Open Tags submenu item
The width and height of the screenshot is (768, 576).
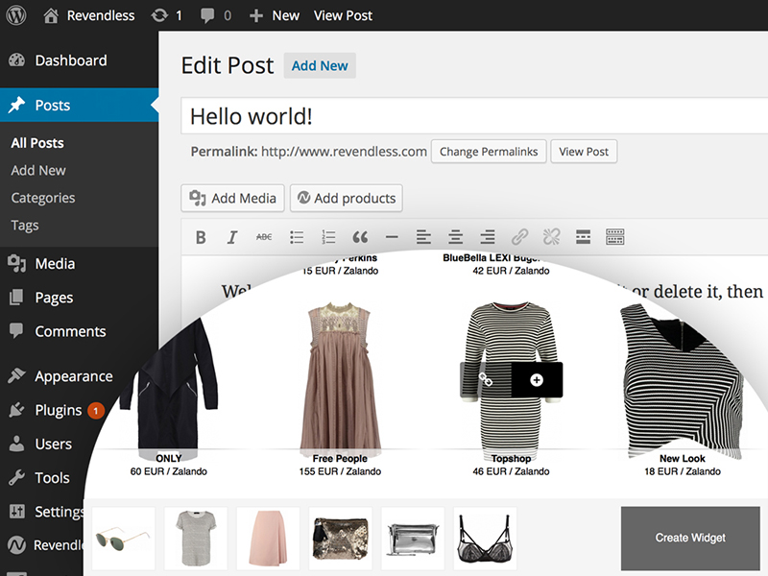pyautogui.click(x=25, y=226)
